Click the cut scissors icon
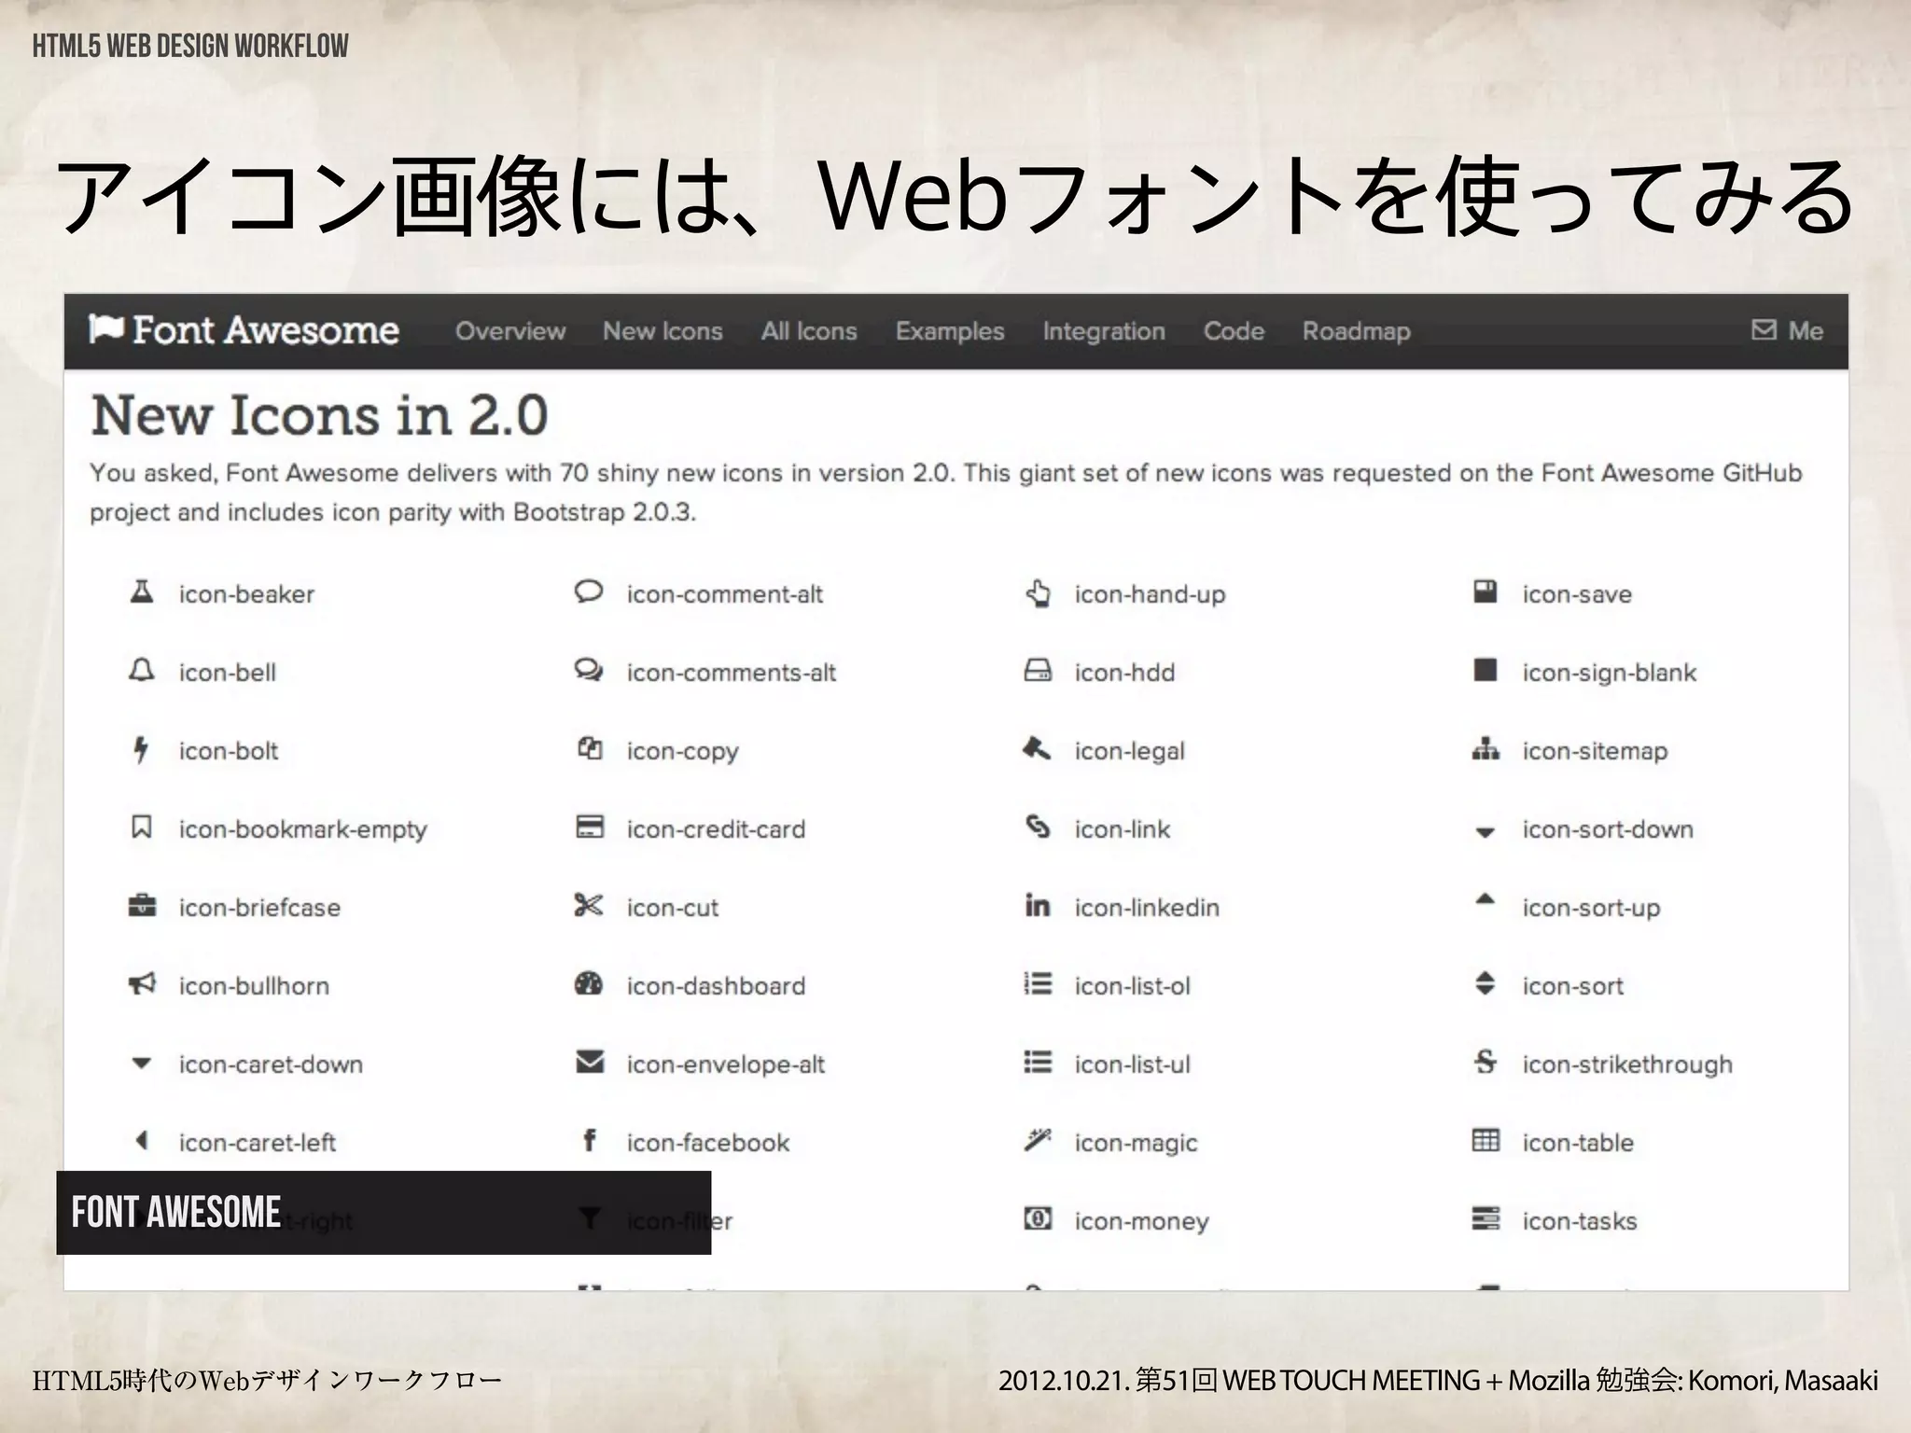Viewport: 1911px width, 1433px height. 589,905
